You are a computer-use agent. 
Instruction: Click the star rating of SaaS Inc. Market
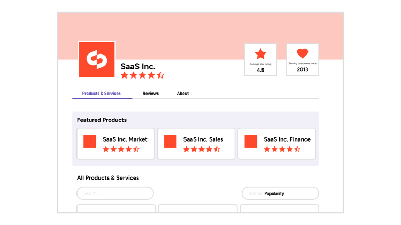click(x=121, y=149)
